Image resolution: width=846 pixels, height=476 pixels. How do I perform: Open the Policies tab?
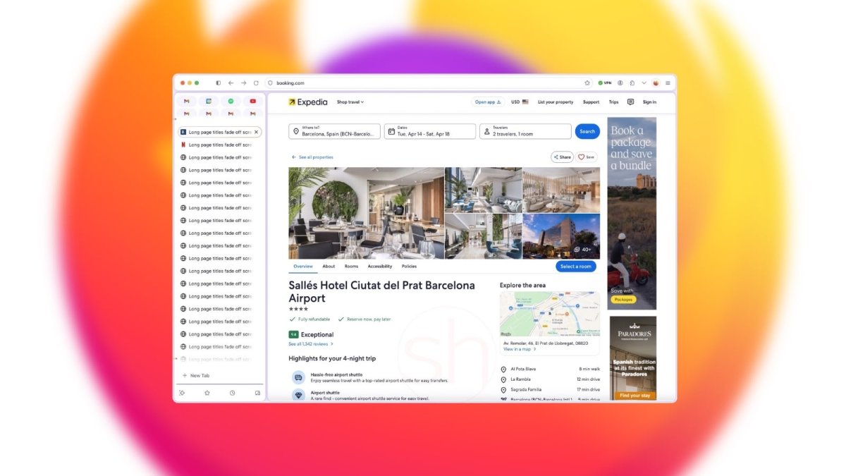(x=410, y=266)
